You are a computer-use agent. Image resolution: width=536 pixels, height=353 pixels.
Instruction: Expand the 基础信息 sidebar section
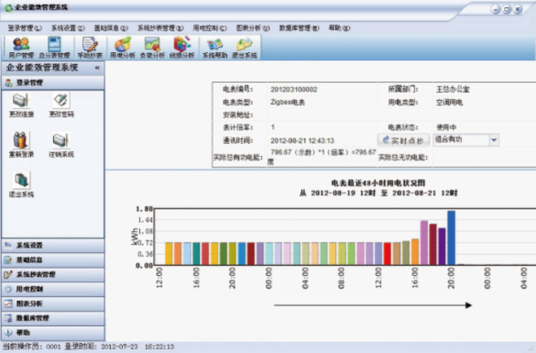coord(53,260)
